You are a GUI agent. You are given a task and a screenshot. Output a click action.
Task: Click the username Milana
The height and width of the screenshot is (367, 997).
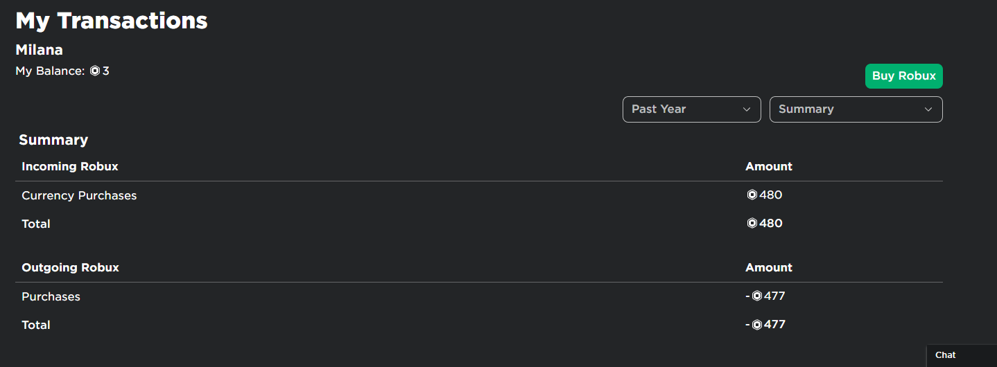click(x=39, y=50)
